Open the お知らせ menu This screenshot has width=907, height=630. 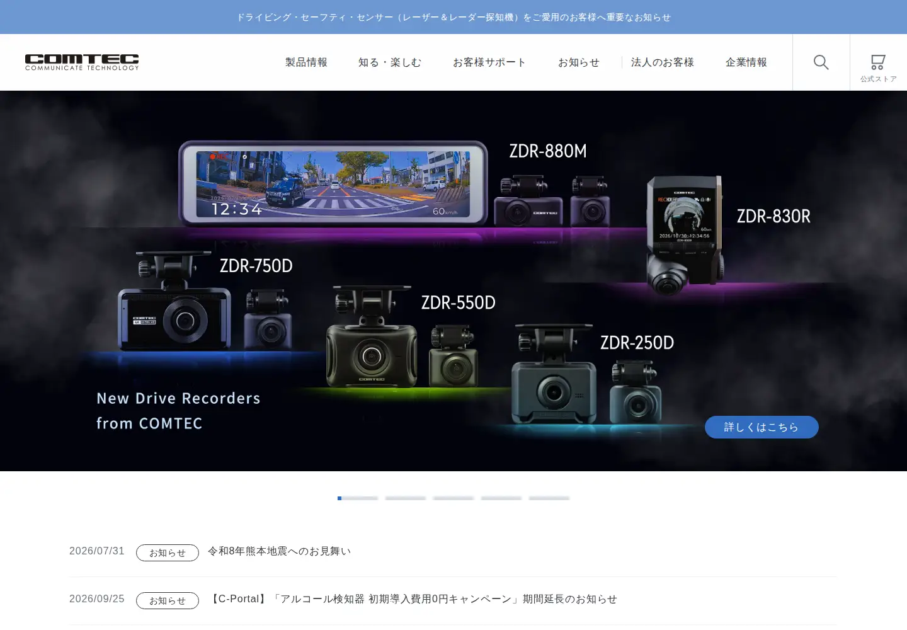coord(579,62)
